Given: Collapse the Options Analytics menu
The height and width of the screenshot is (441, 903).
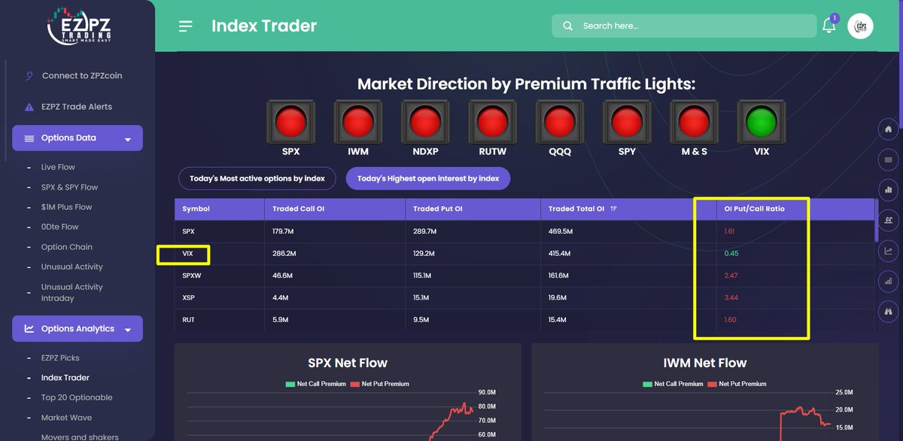Looking at the screenshot, I should click(77, 328).
